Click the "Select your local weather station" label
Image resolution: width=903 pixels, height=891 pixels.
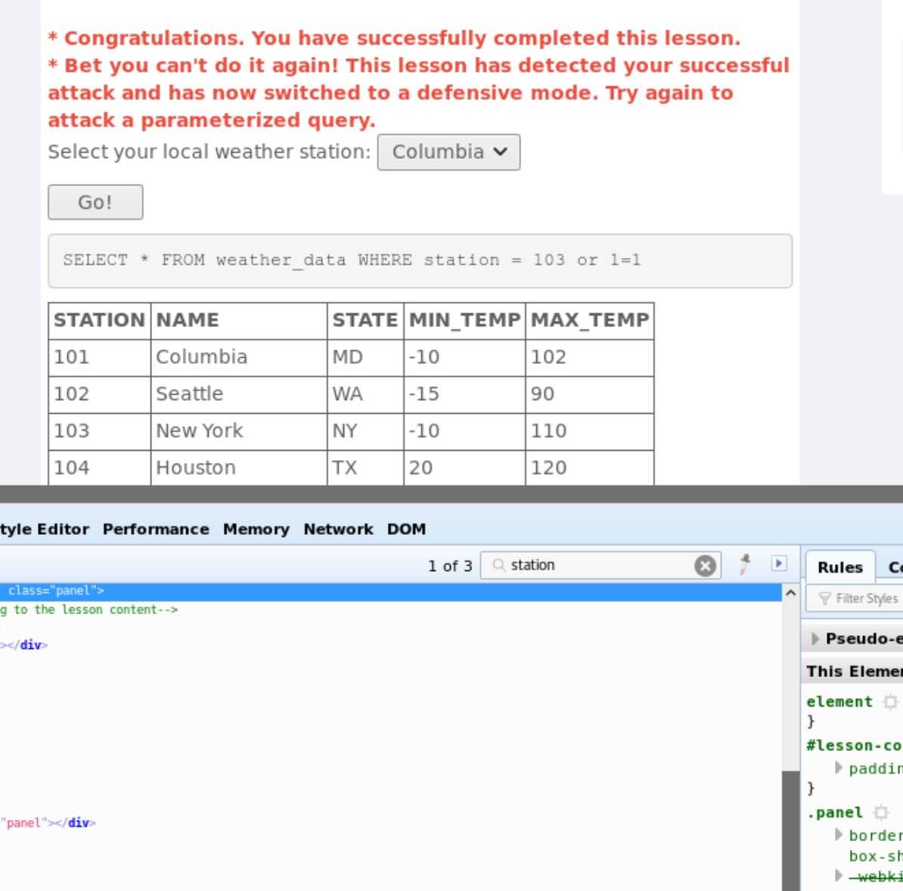pos(209,151)
